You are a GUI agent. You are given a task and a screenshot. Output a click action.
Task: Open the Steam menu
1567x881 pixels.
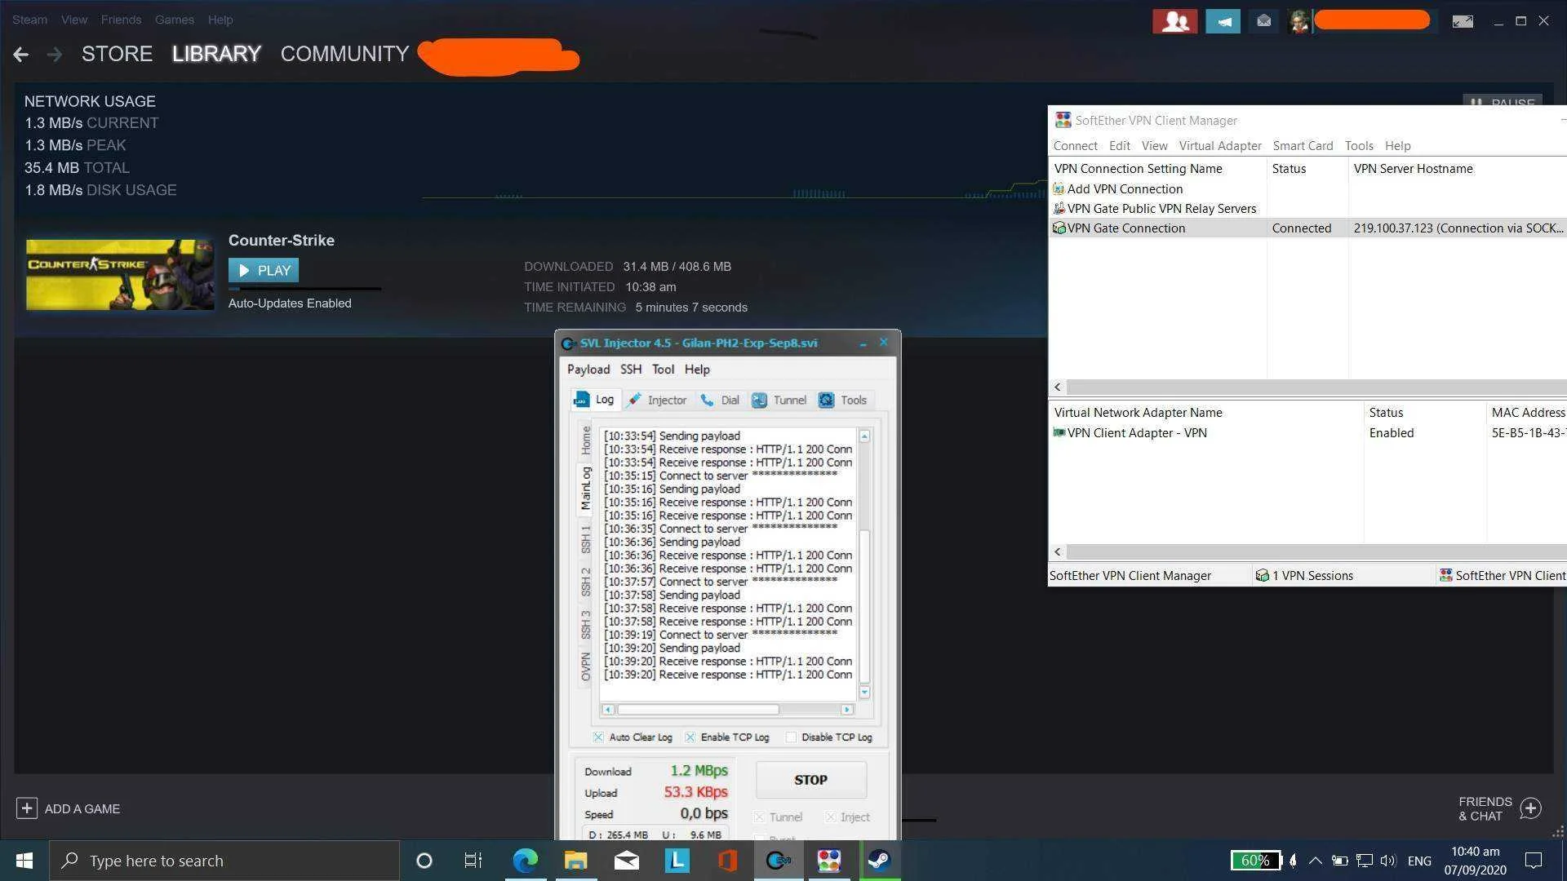coord(29,20)
